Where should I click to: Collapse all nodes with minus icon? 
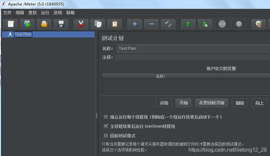152,24
